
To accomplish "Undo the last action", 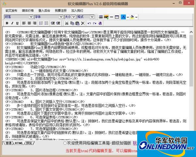I will tap(89, 24).
